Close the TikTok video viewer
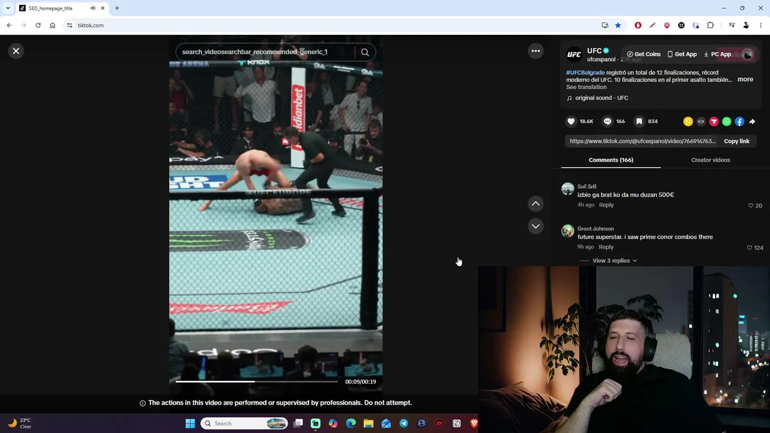Image resolution: width=770 pixels, height=433 pixels. click(16, 51)
